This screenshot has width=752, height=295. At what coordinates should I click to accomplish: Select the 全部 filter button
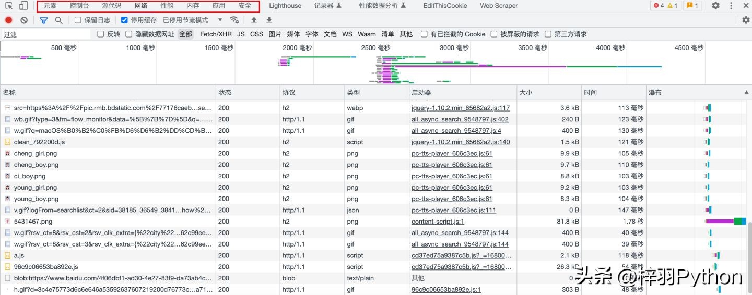pyautogui.click(x=185, y=34)
